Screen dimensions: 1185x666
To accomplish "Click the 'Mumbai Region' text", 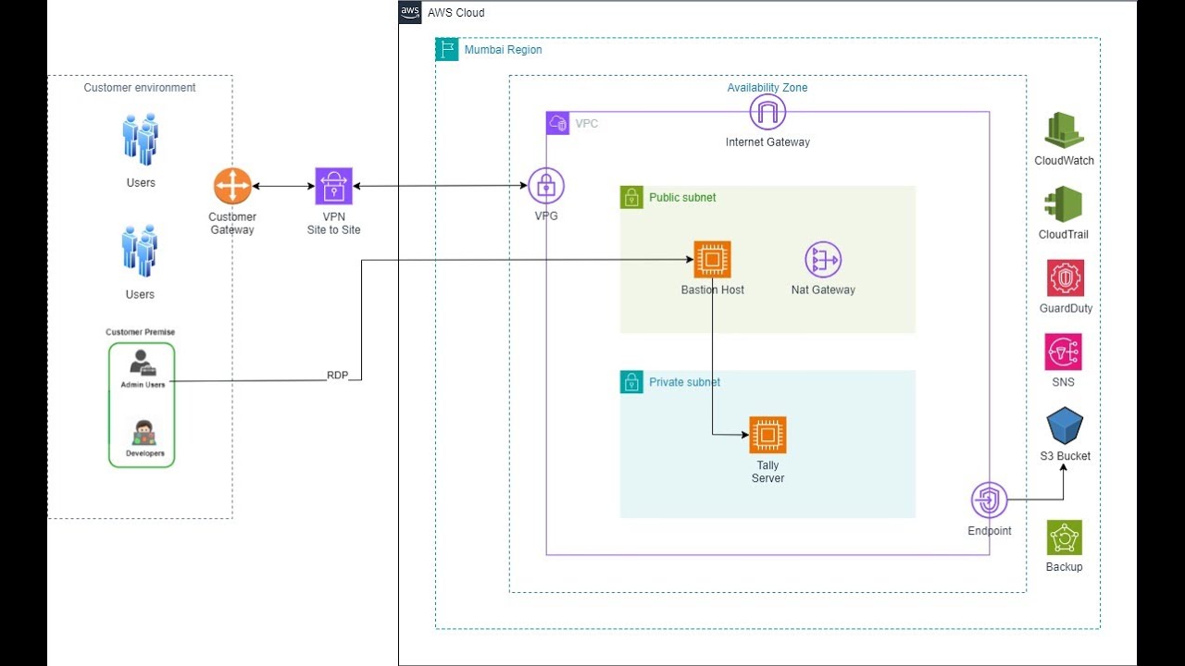I will point(504,50).
